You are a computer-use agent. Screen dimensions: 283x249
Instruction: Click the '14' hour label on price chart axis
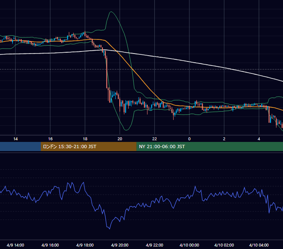click(x=15, y=139)
